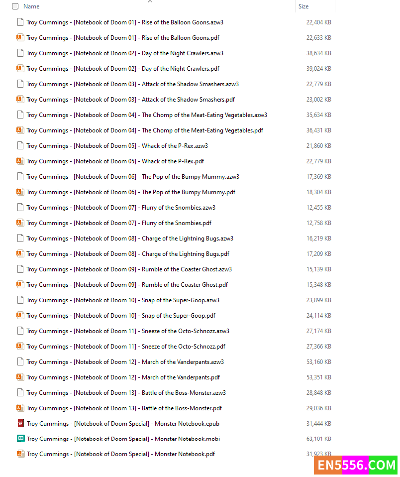Click the Monster Notebook.epub file icon
Screen dimensions: 400x477
pos(20,424)
